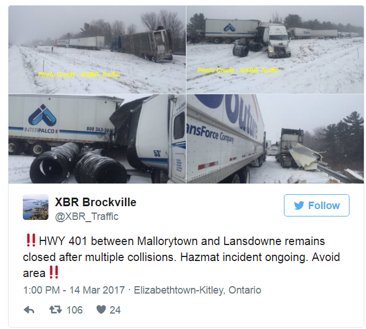Click the tweet text about HWY 401
The width and height of the screenshot is (366, 329).
181,257
